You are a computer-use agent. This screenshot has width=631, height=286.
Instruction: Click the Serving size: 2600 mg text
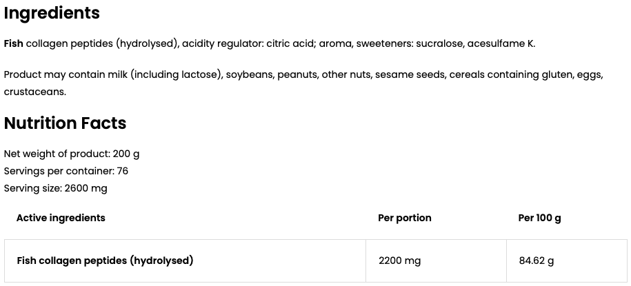56,188
